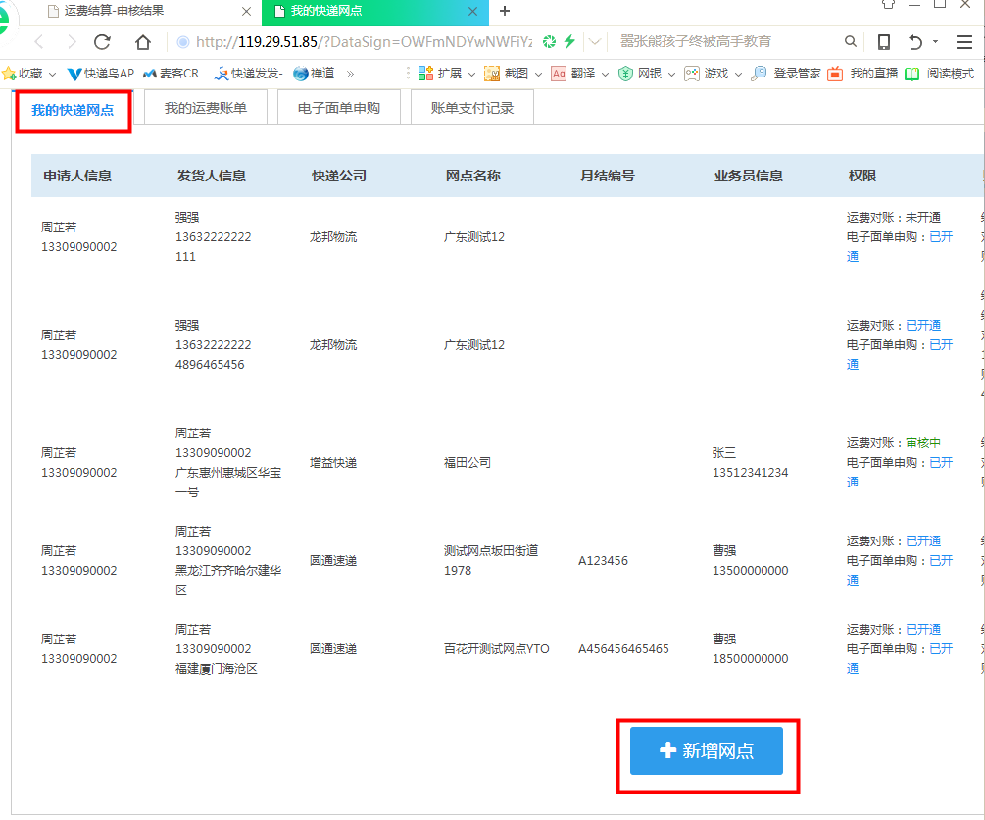Click the search magnifier icon

click(x=850, y=42)
